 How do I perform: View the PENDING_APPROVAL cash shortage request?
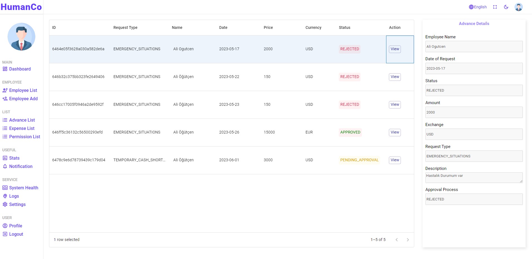394,160
